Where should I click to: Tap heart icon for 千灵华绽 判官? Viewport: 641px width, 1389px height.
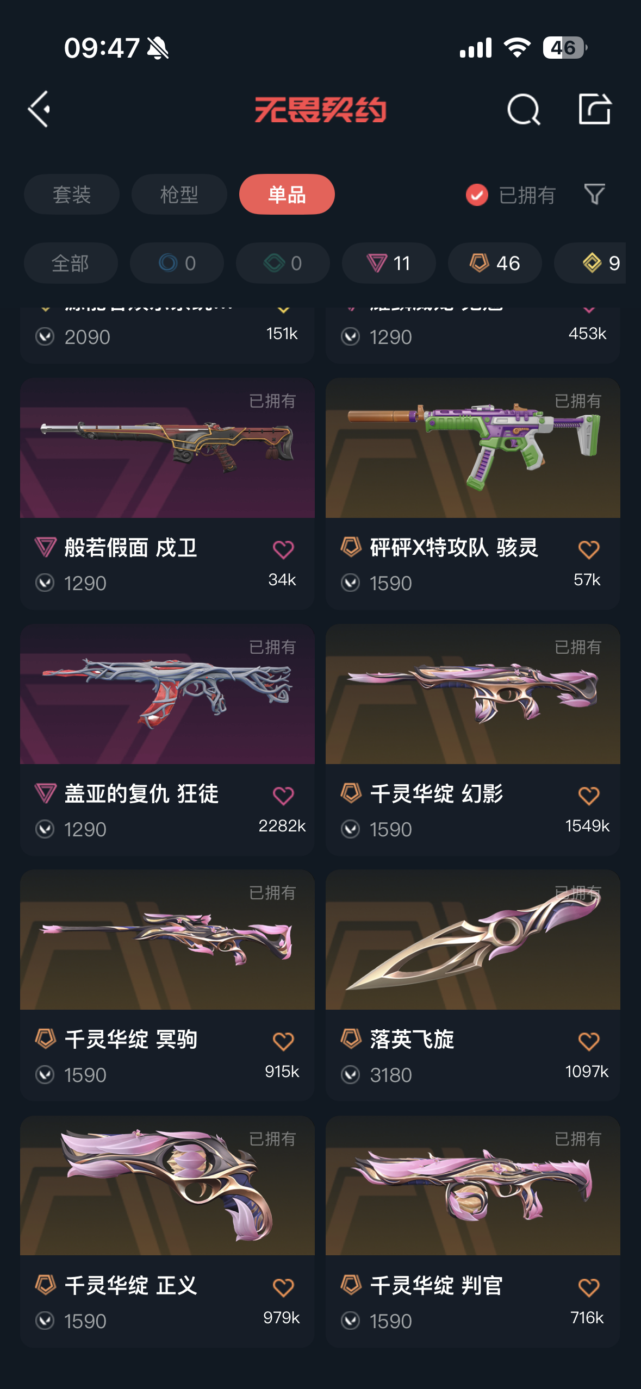pos(589,1287)
